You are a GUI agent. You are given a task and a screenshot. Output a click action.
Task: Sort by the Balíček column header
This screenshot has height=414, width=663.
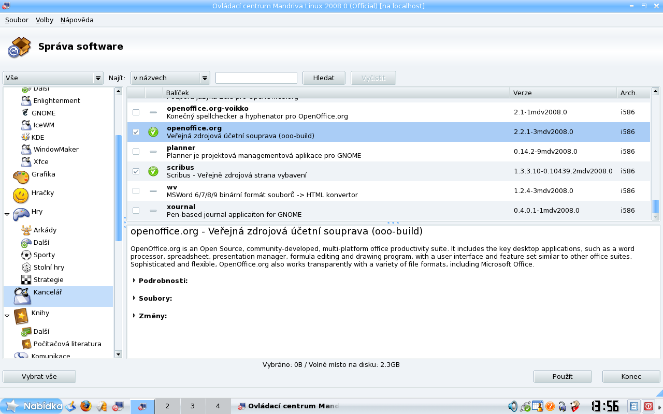(336, 93)
